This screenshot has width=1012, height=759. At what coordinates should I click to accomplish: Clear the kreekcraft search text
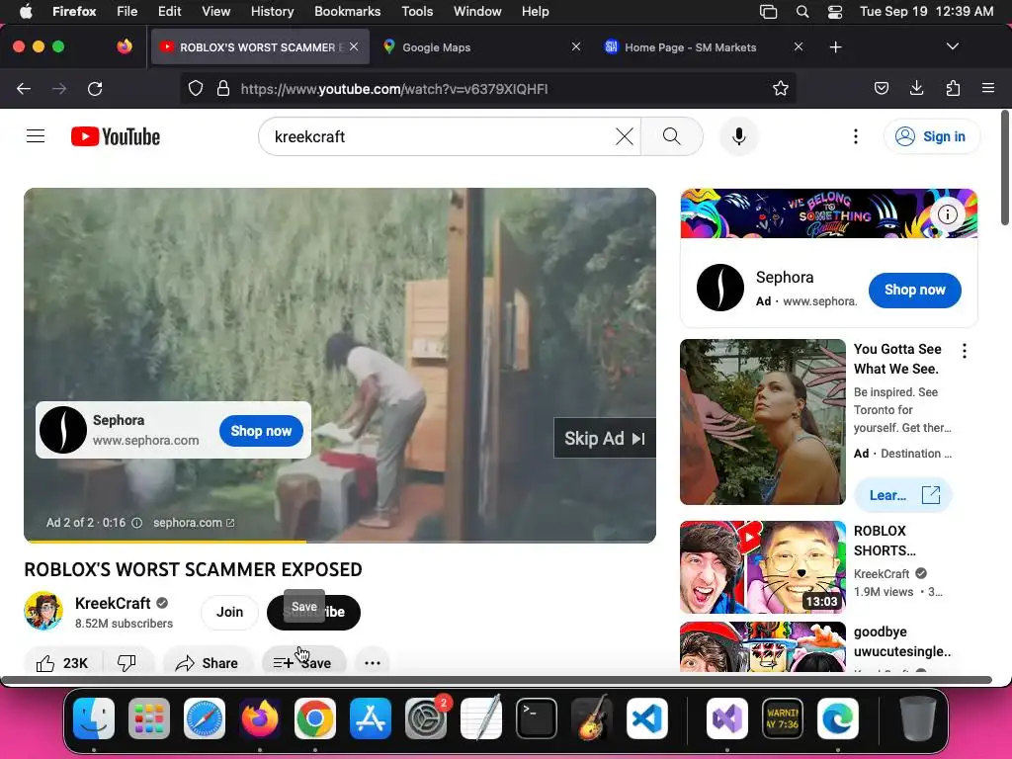pos(625,136)
